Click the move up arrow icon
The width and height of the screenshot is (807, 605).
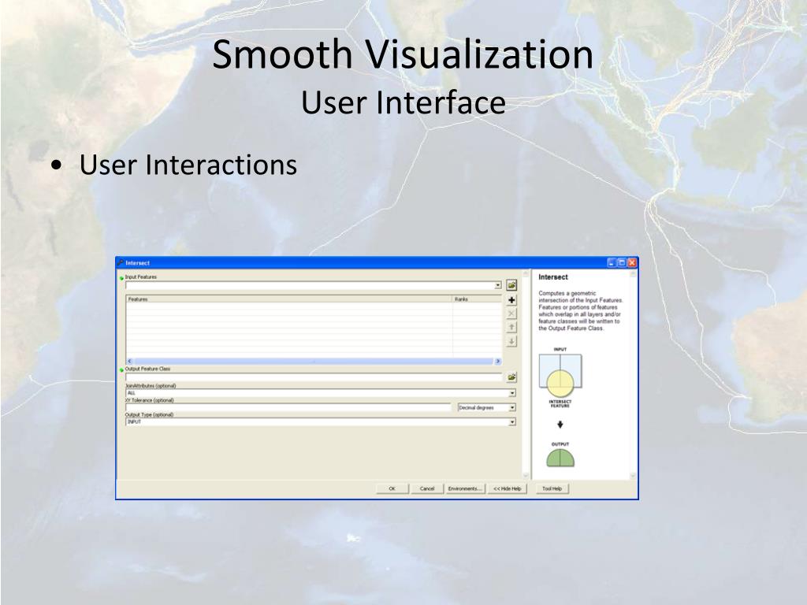pyautogui.click(x=511, y=327)
